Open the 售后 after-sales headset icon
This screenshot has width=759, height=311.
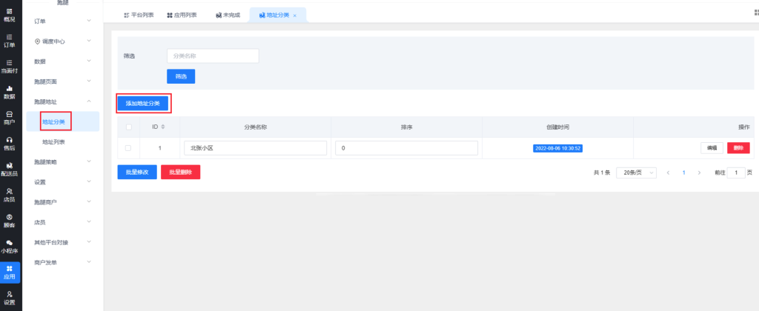pos(9,143)
